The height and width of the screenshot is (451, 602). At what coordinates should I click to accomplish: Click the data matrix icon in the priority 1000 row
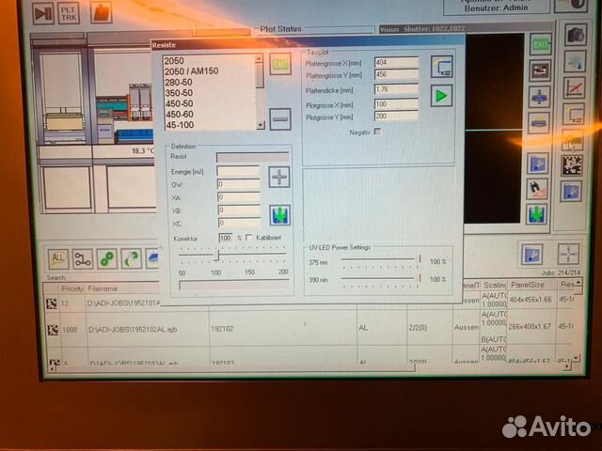point(53,330)
